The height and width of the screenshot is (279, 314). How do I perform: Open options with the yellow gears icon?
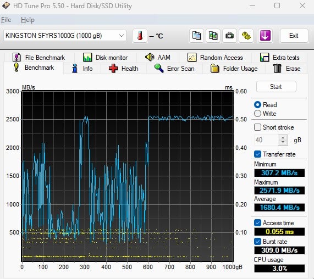tap(246, 36)
